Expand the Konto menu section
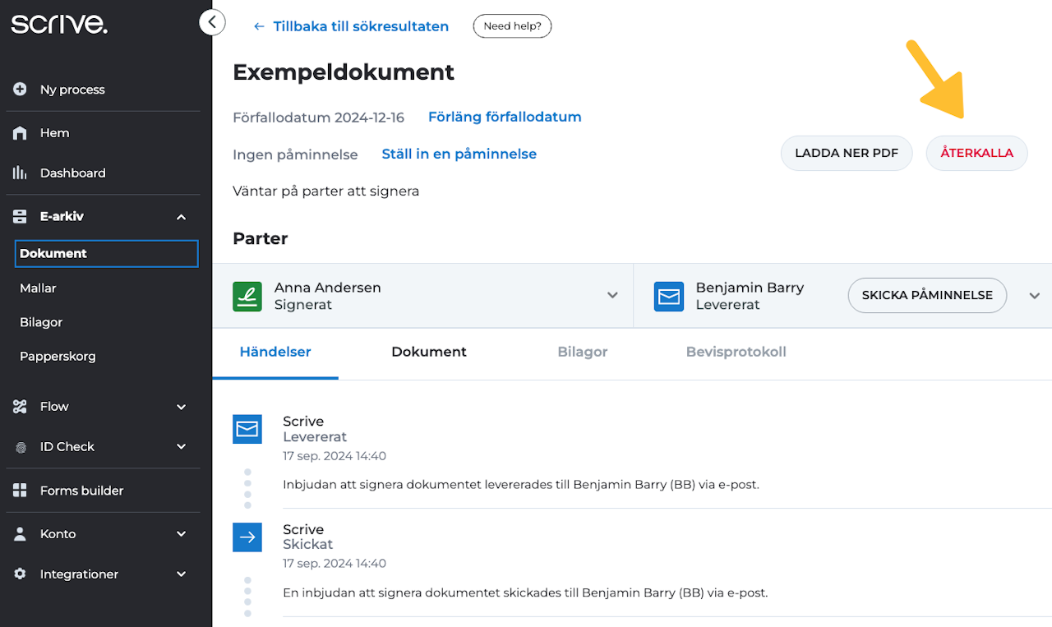 [182, 534]
